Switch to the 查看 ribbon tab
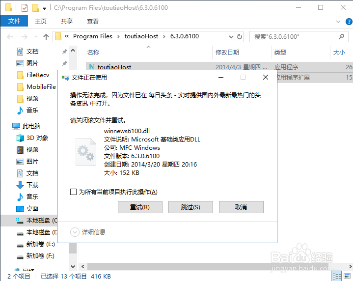Screen dimensions: 353x281 [93, 22]
